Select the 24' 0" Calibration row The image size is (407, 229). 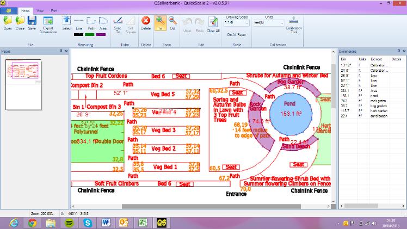(372, 70)
